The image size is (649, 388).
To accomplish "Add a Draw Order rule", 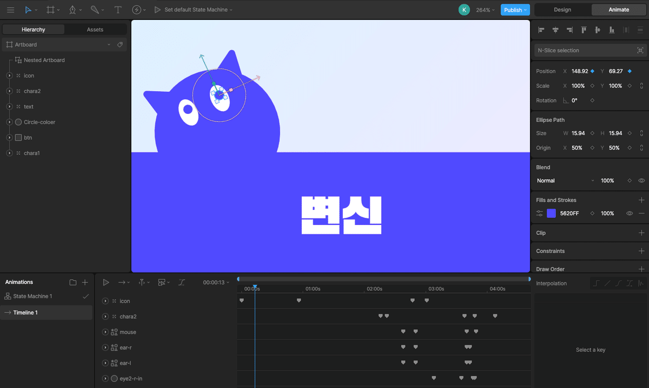I will coord(641,269).
